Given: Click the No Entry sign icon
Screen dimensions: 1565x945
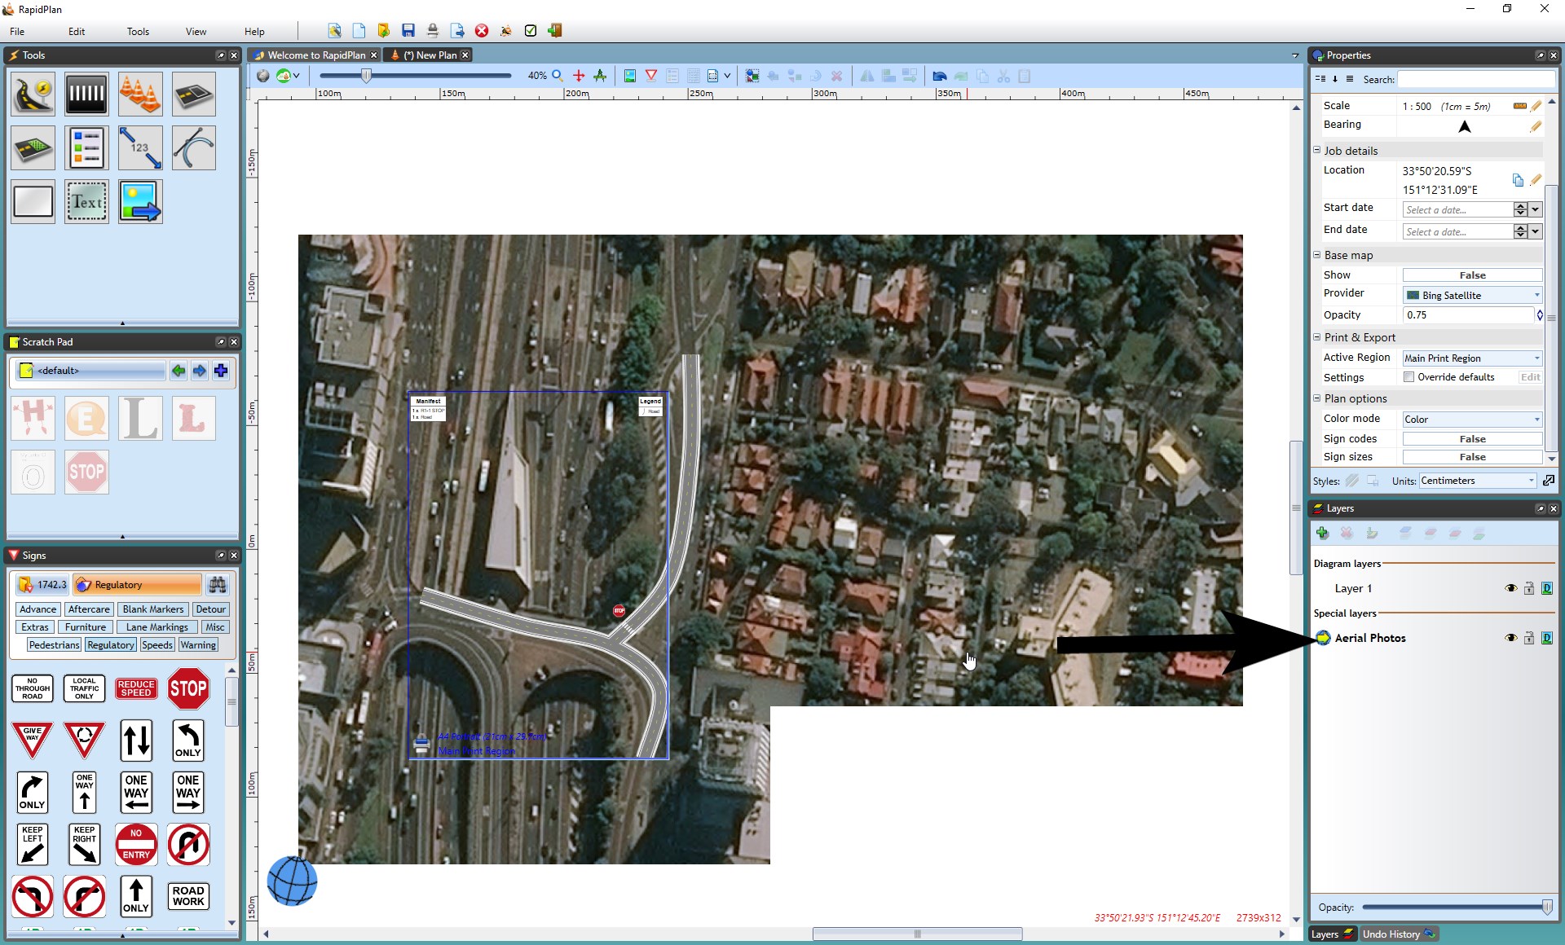Looking at the screenshot, I should click(x=136, y=845).
